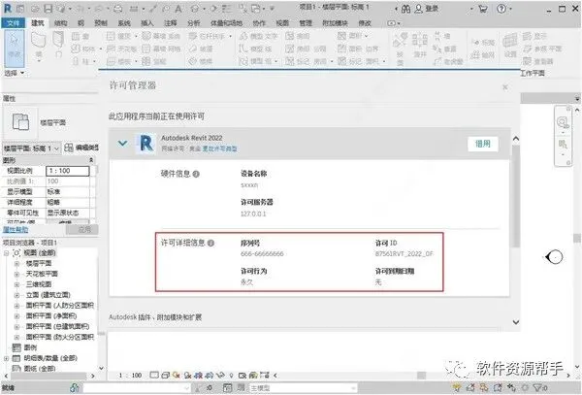
Task: Close the 许可管理器 License Manager dialog
Action: 505,87
